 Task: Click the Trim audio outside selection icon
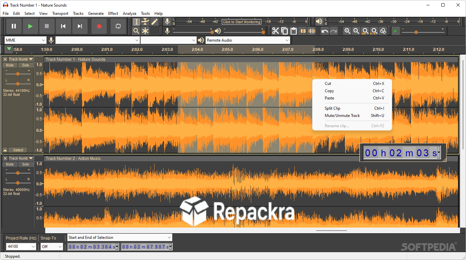303,31
